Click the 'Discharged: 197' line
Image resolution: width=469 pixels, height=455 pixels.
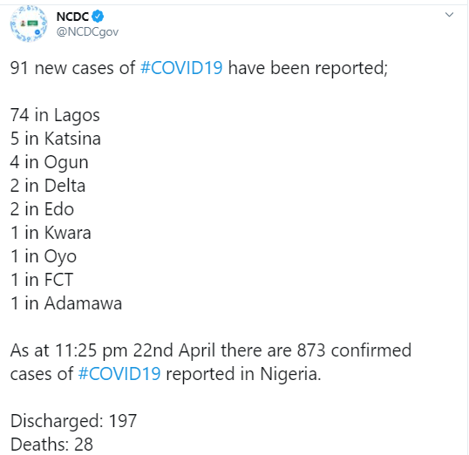73,421
